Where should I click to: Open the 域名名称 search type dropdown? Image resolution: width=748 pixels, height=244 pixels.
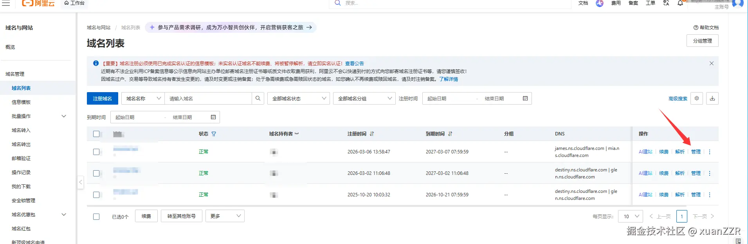click(143, 98)
